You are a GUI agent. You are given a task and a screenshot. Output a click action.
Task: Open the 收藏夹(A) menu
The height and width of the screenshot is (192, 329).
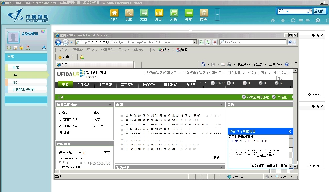[108, 50]
